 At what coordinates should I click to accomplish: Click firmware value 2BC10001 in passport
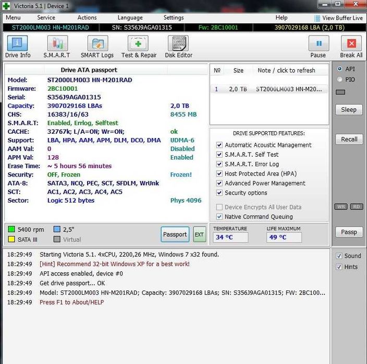[63, 89]
